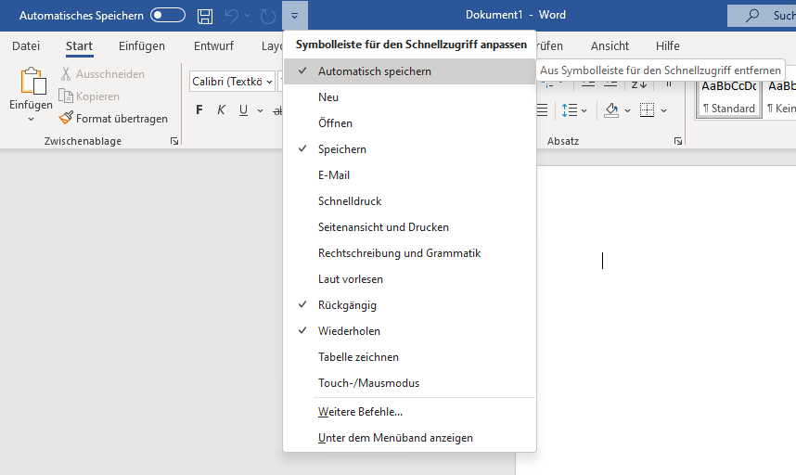Click the borders grid icon
Image resolution: width=796 pixels, height=475 pixels.
tap(647, 110)
